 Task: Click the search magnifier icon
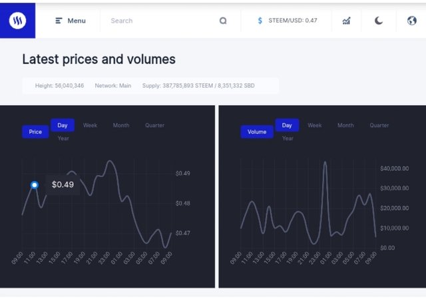223,21
